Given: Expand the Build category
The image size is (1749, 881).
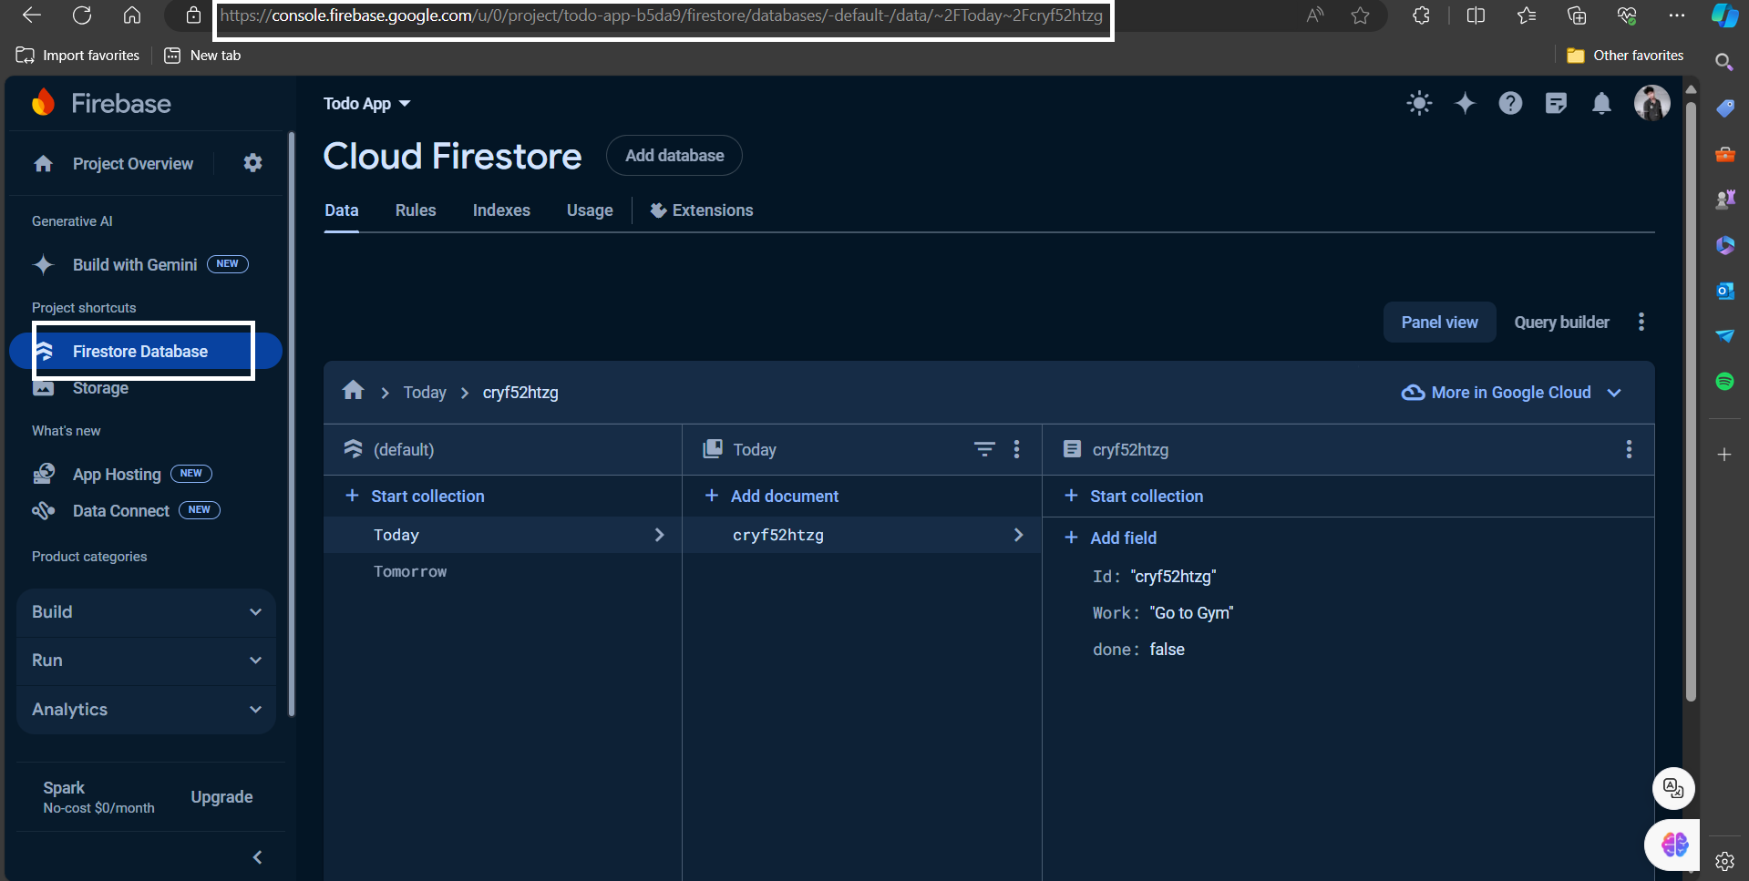Looking at the screenshot, I should [146, 612].
